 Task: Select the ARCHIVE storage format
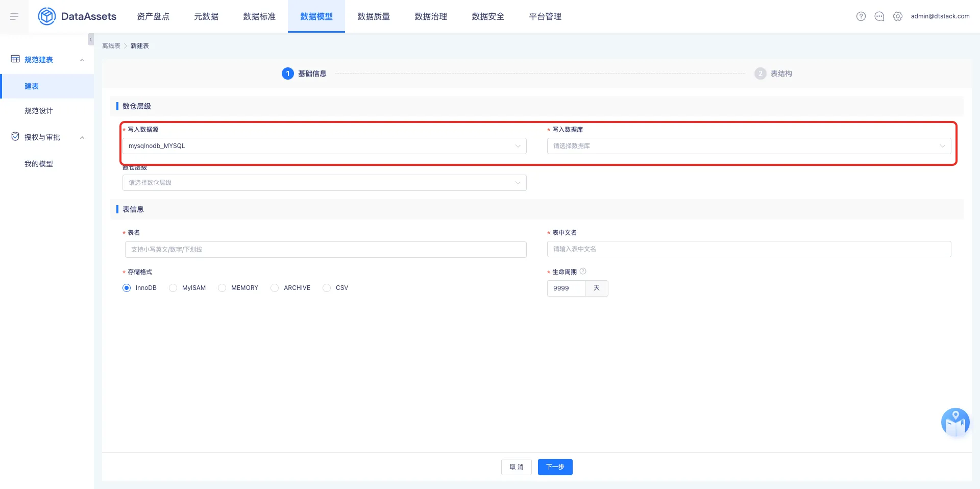[x=275, y=288]
